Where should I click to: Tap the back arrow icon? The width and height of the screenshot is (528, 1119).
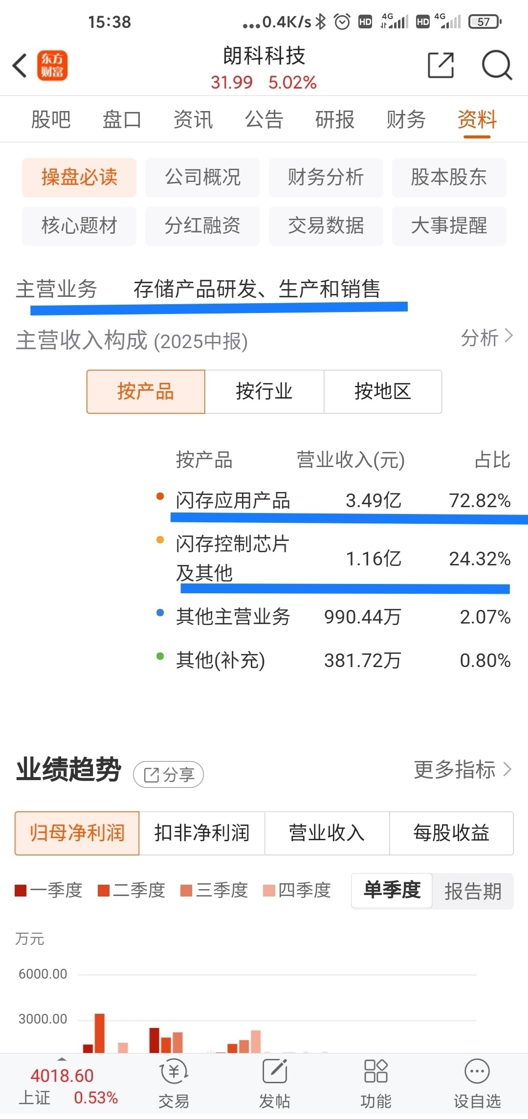(20, 66)
